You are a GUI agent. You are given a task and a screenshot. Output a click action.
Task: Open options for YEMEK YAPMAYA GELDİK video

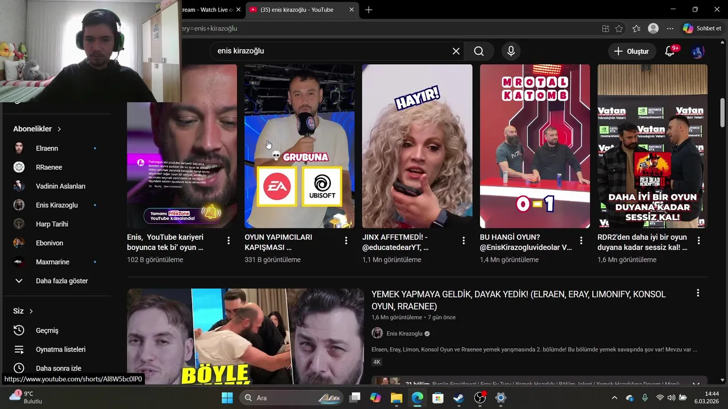(x=698, y=293)
